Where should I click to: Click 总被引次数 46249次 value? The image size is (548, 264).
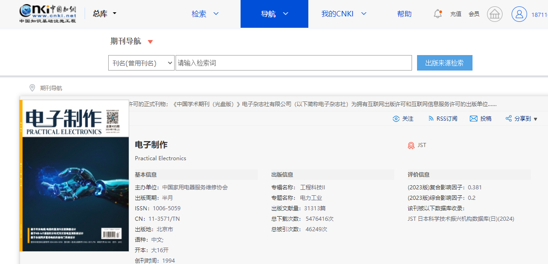pos(316,229)
